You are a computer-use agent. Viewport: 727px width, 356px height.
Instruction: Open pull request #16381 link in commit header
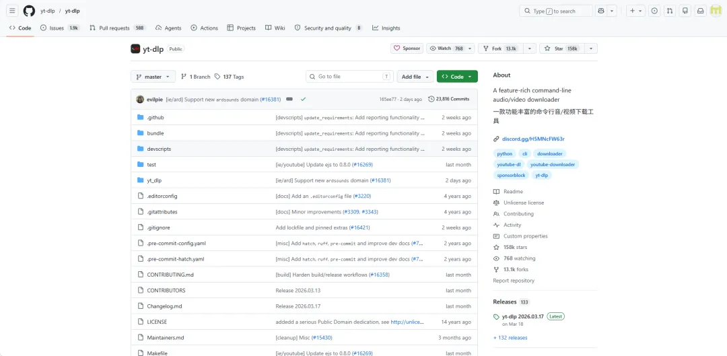(x=271, y=99)
